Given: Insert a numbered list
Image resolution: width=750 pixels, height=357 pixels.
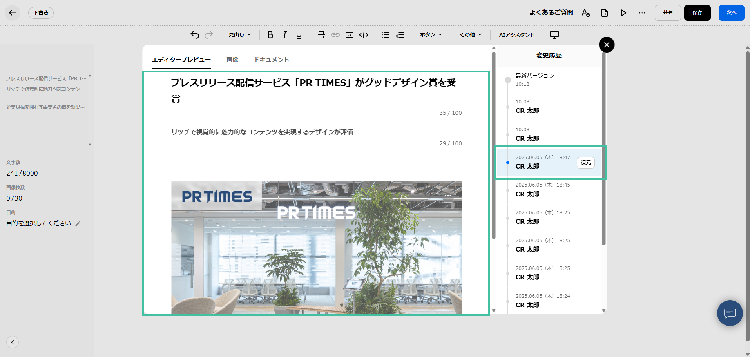Looking at the screenshot, I should [x=400, y=35].
